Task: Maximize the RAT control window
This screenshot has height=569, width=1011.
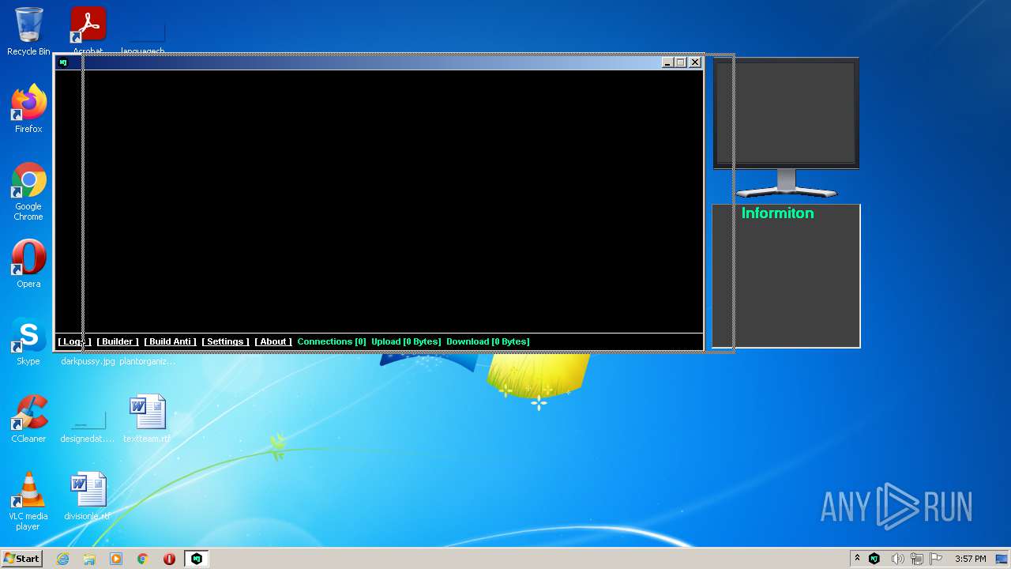Action: [681, 62]
